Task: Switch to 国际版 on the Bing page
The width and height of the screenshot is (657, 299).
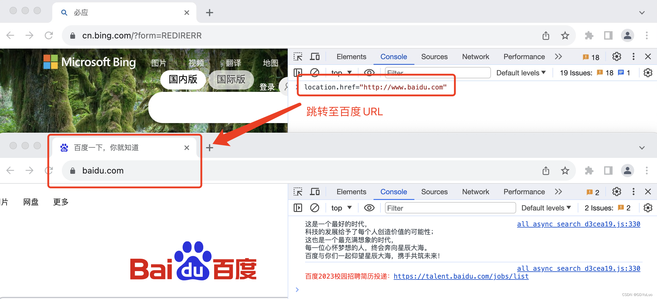Action: tap(231, 80)
